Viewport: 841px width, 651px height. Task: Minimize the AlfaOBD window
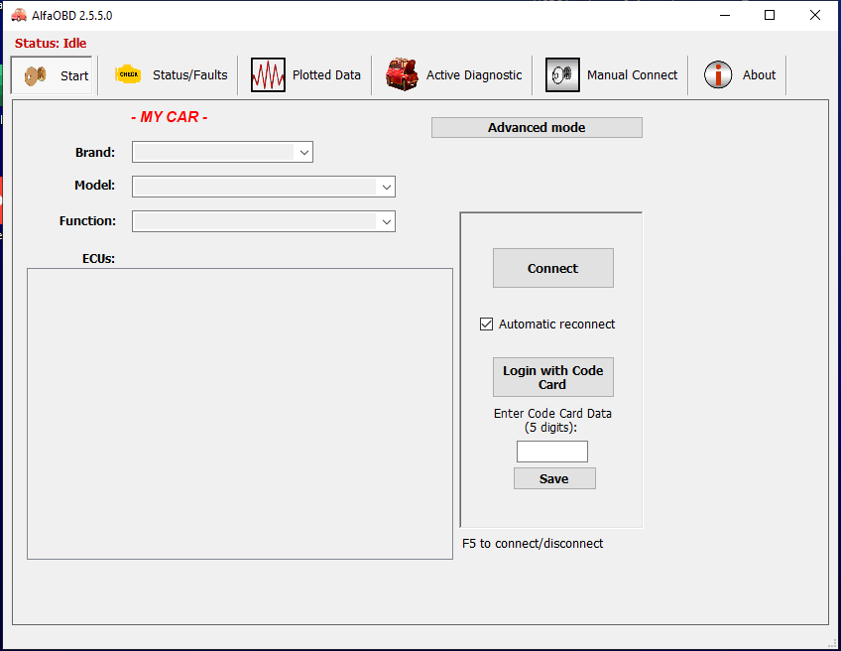point(725,15)
